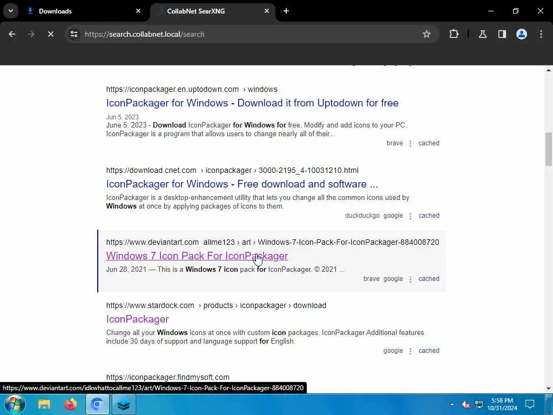Viewport: 553px width, 415px height.
Task: Open the profile avatar menu
Action: pyautogui.click(x=522, y=34)
